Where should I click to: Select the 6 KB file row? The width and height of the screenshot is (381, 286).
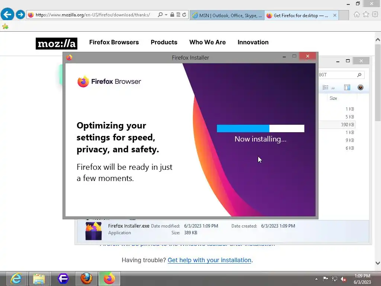(337, 148)
